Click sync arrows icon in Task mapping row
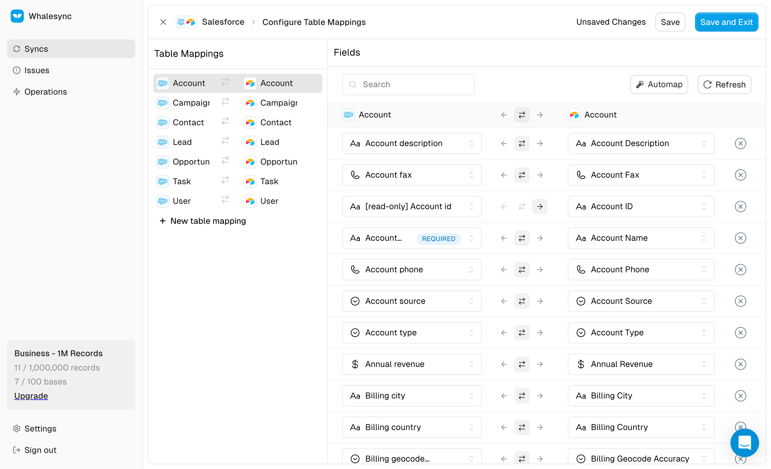 [225, 180]
